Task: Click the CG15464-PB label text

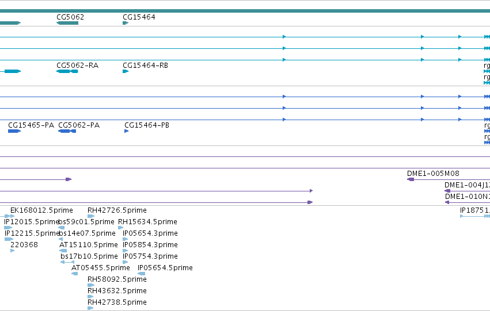Action: click(x=147, y=125)
